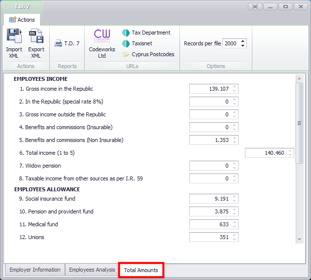Screen dimensions: 311x280
Task: Increase Records per file value
Action: pyautogui.click(x=243, y=41)
